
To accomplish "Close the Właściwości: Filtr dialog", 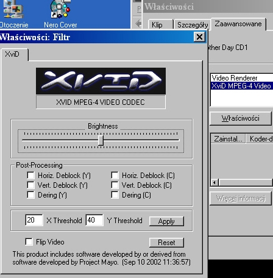I will [199, 37].
